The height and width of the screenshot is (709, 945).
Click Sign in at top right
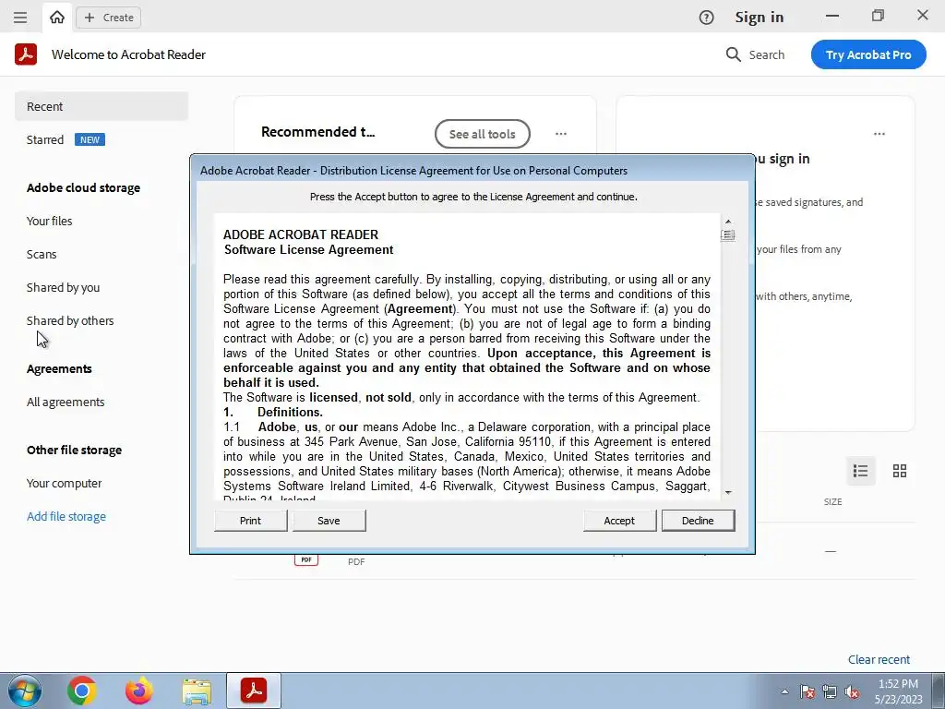click(760, 18)
